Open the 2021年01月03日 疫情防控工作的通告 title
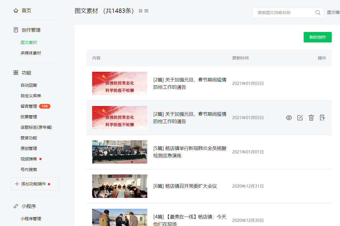 point(190,83)
